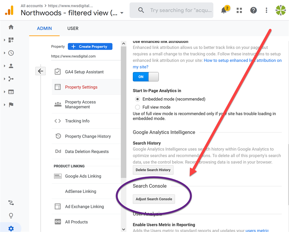Open Audience person icon
This screenshot has width=289, height=232.
click(x=11, y=66)
